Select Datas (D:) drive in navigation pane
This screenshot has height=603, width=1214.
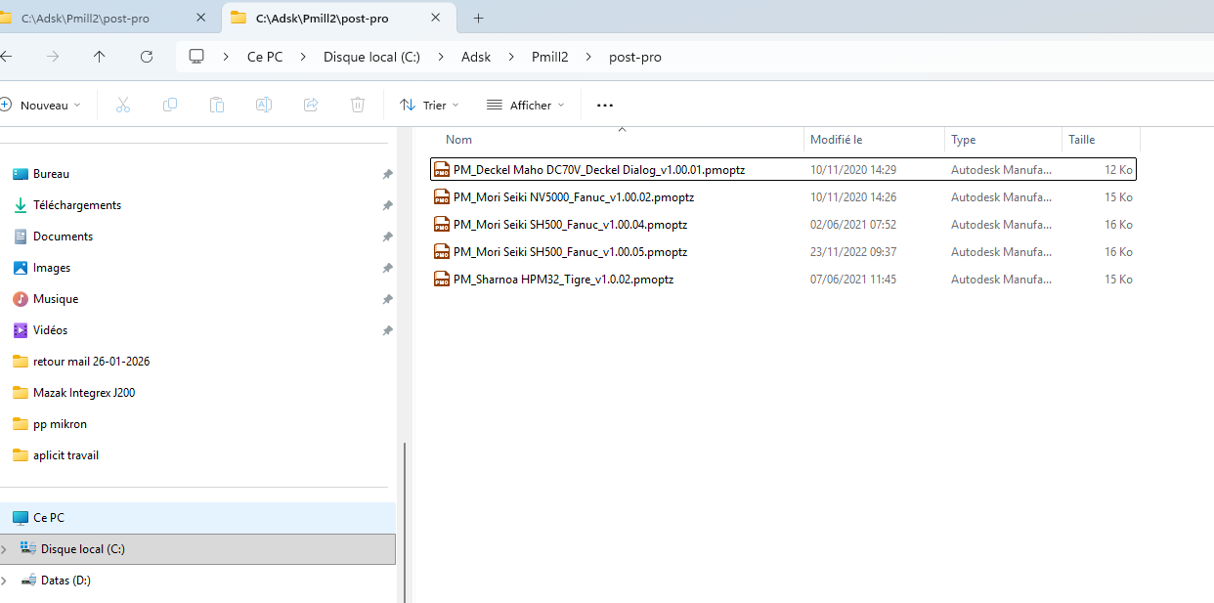pos(197,581)
